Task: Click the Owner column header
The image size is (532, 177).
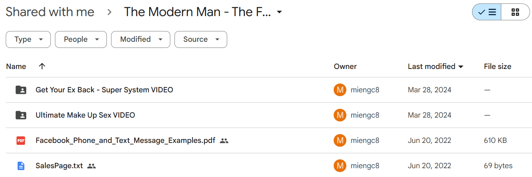Action: tap(345, 66)
